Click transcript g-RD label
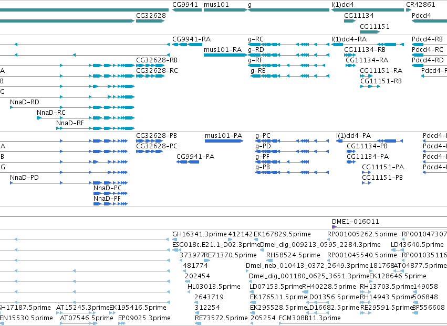This screenshot has width=447, height=326. click(256, 50)
